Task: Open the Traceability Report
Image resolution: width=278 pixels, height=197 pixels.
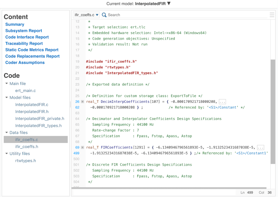Action: pos(24,43)
